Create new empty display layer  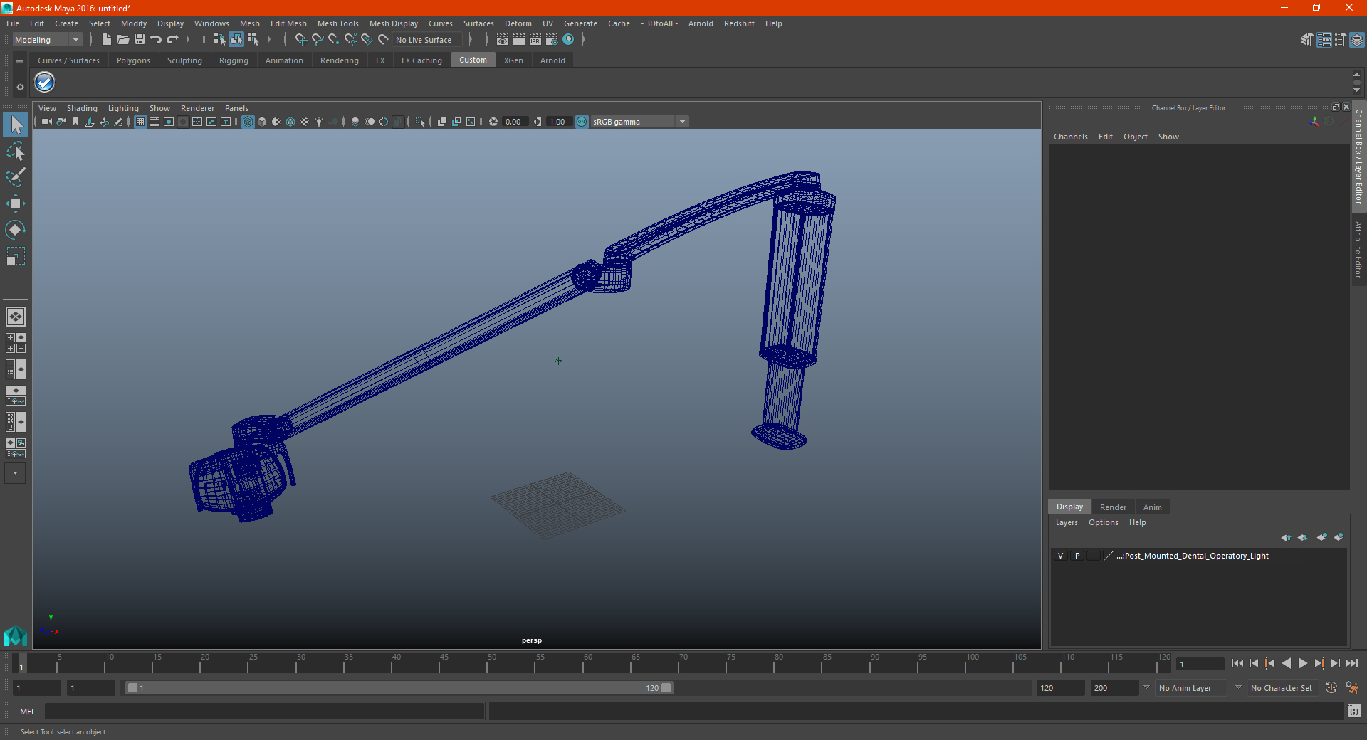tap(1321, 537)
